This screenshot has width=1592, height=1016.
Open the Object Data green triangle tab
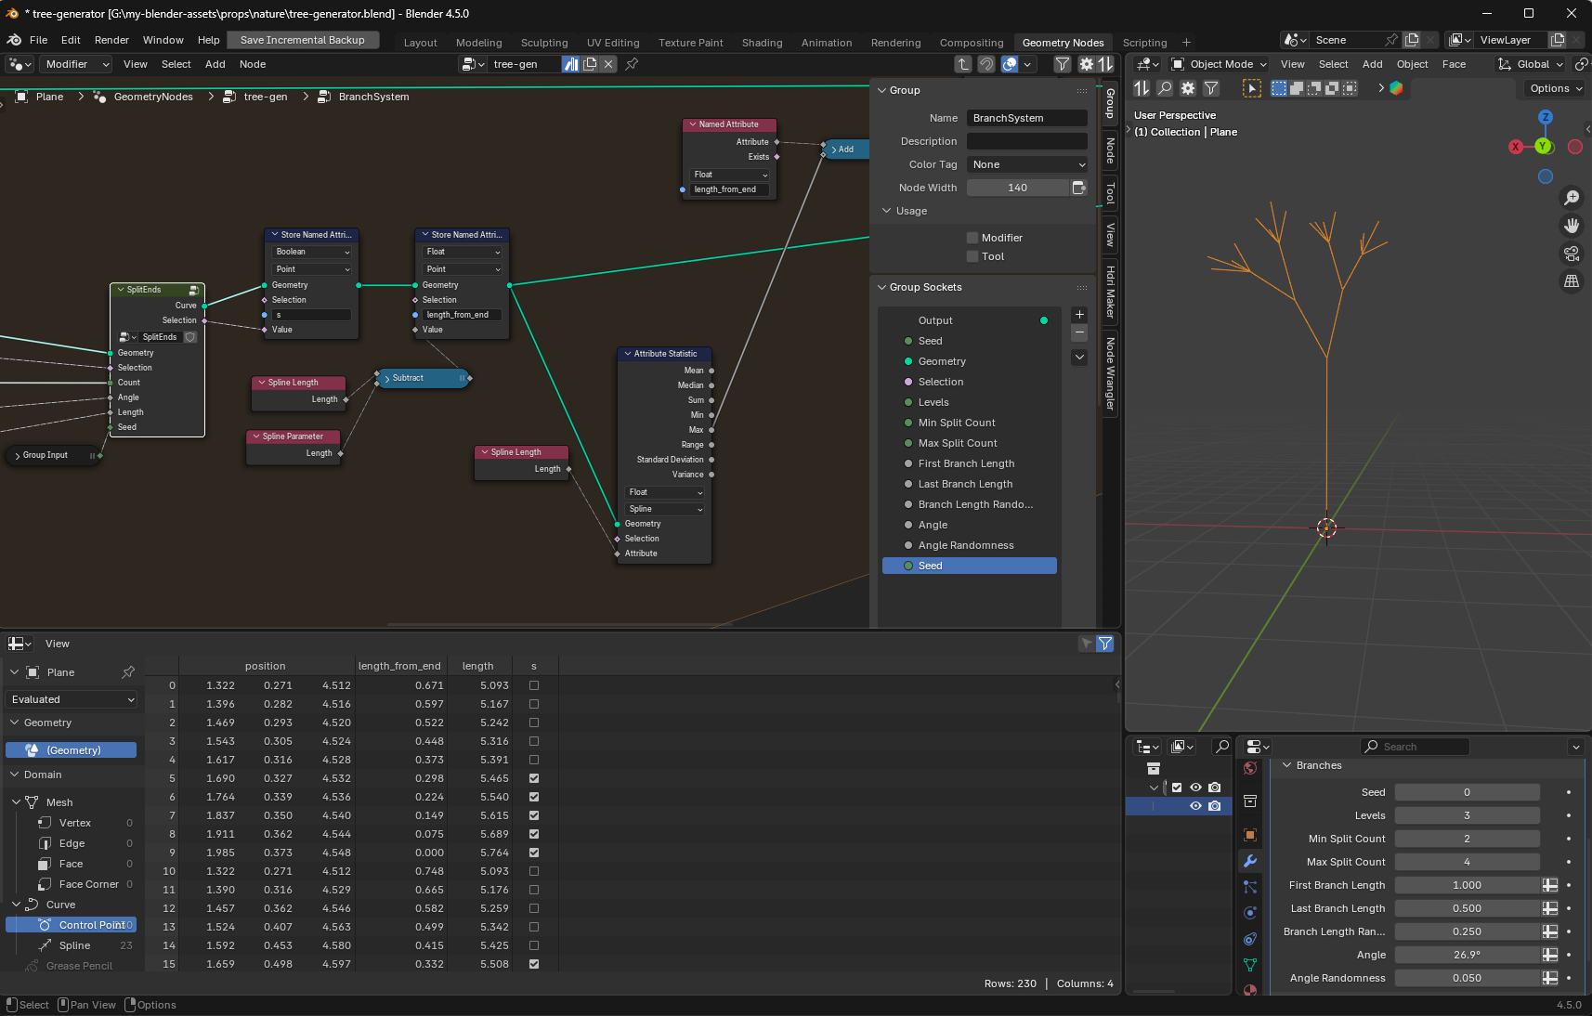click(1250, 965)
